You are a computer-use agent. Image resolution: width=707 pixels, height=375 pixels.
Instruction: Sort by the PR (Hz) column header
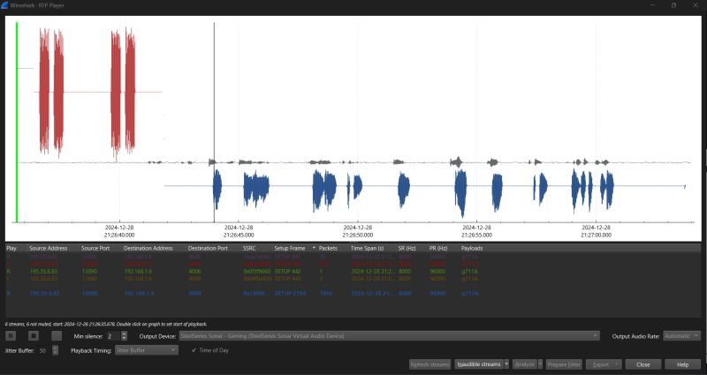tap(438, 248)
